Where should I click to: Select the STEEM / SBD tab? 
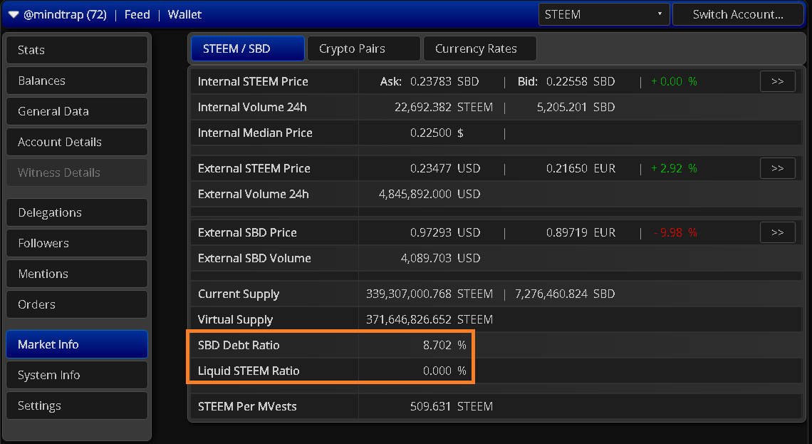pyautogui.click(x=248, y=48)
